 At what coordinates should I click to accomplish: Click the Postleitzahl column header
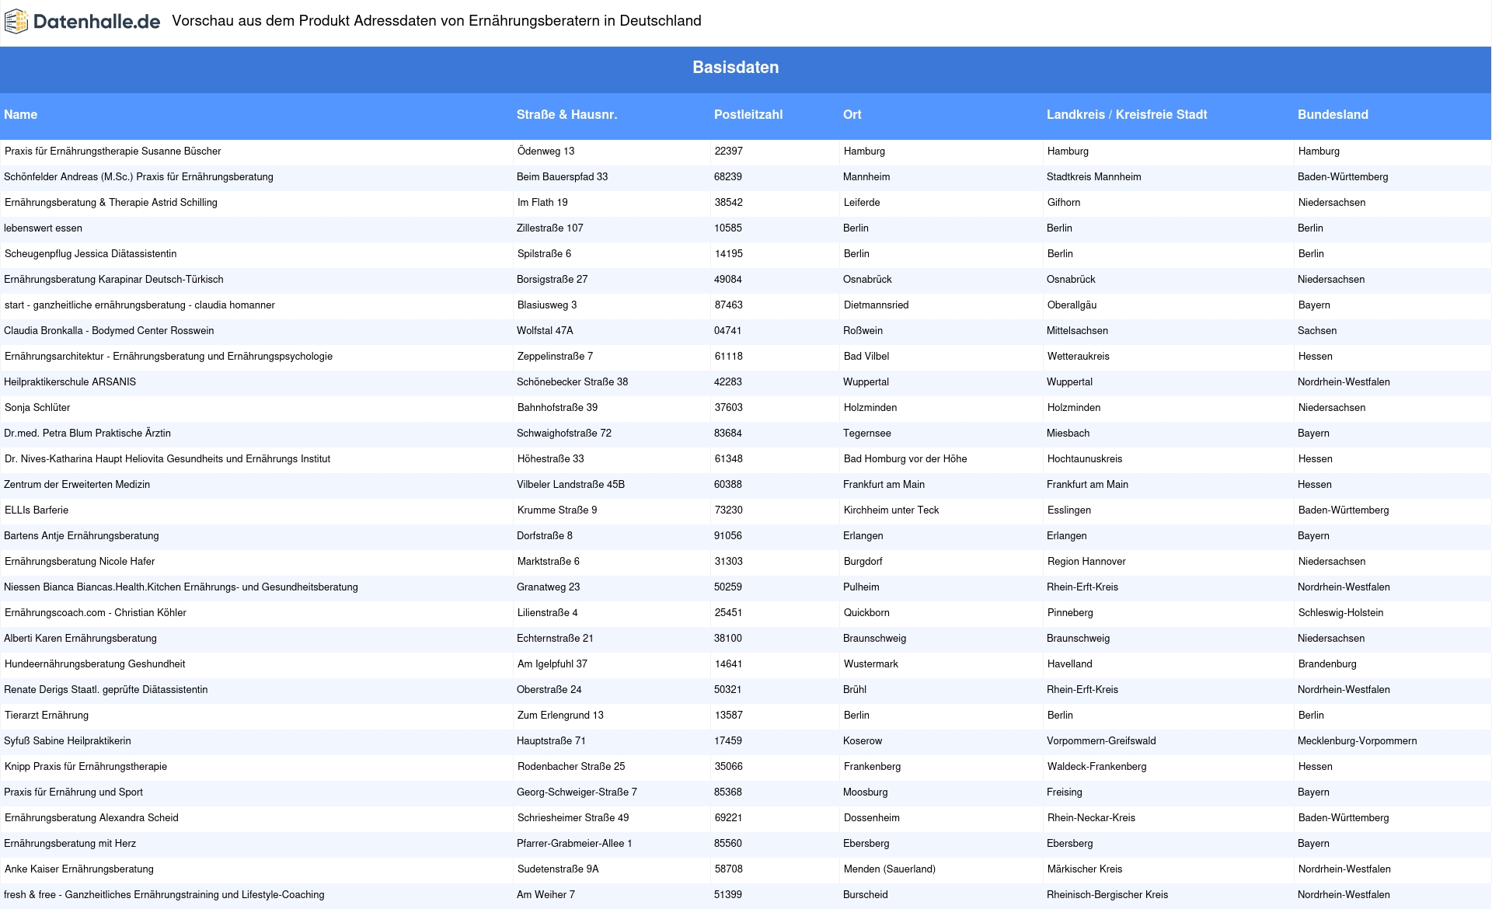748,115
